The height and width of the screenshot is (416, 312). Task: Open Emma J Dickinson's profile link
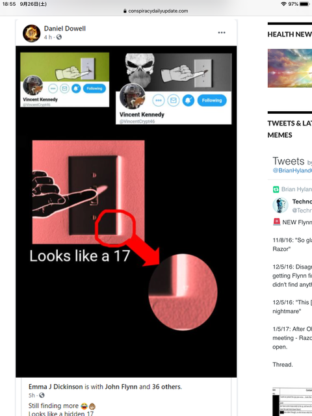coord(56,387)
